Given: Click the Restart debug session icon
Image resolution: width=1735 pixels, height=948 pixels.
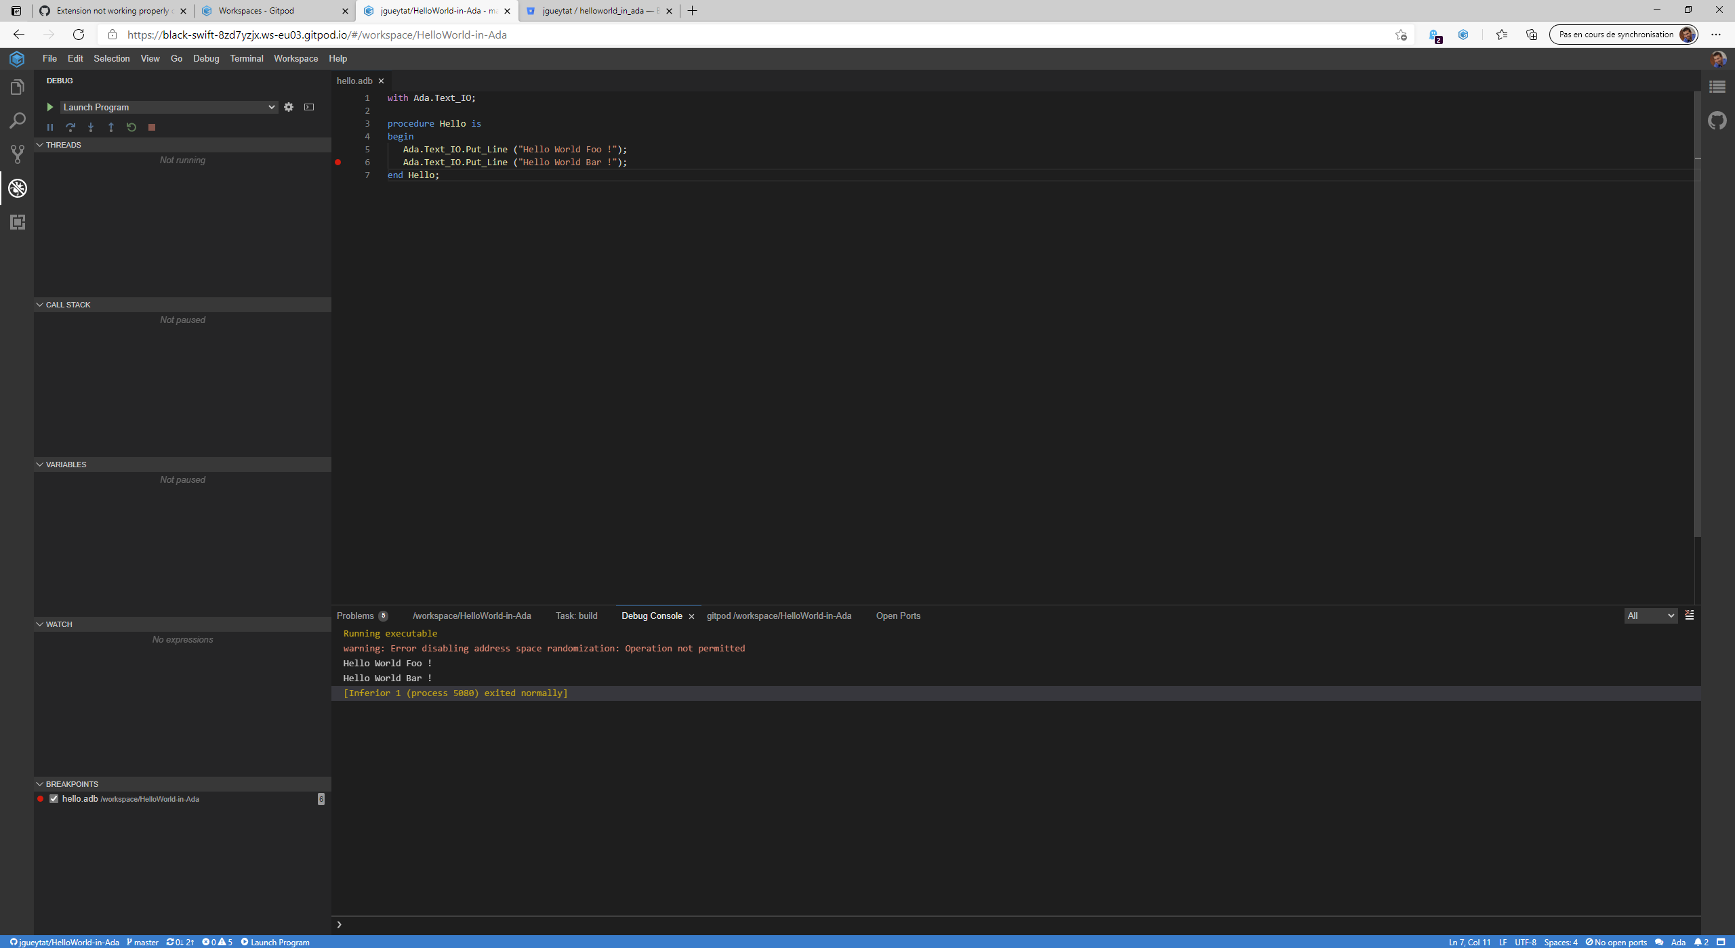Looking at the screenshot, I should pyautogui.click(x=131, y=127).
